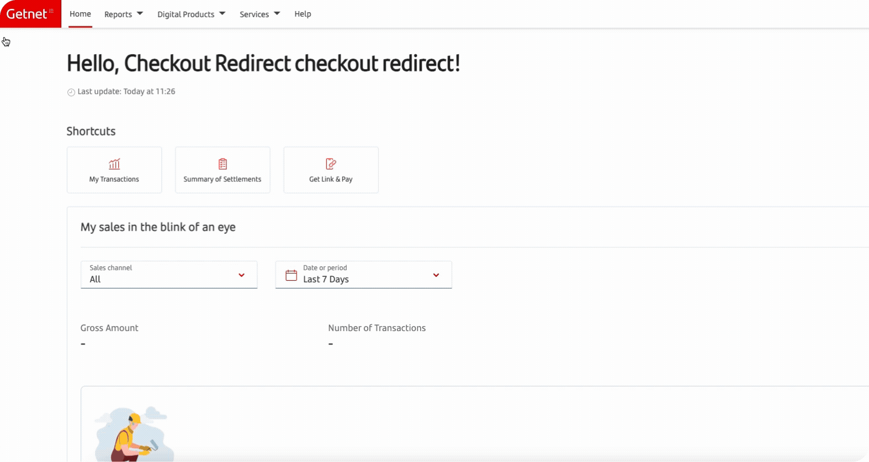
Task: Click the clock icon beside Last update
Action: [71, 92]
